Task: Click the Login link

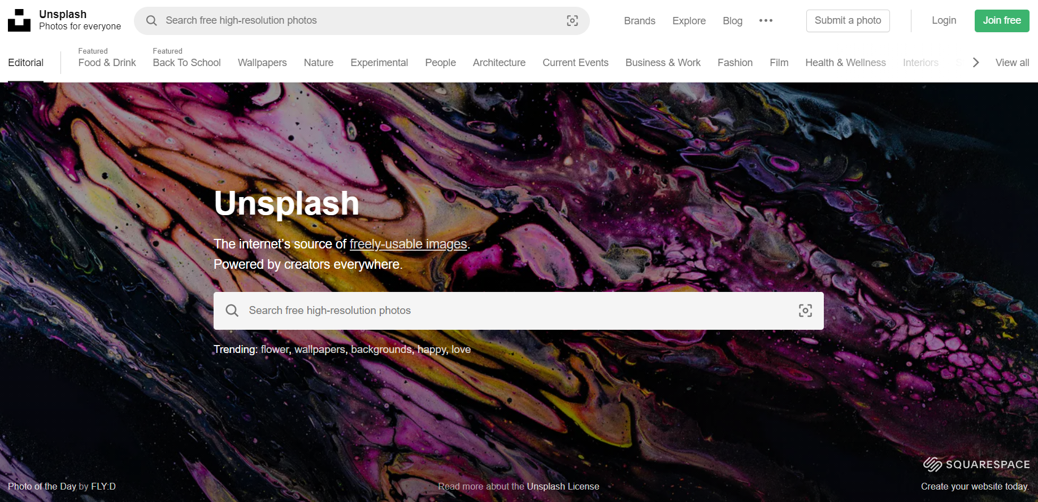Action: [x=944, y=20]
